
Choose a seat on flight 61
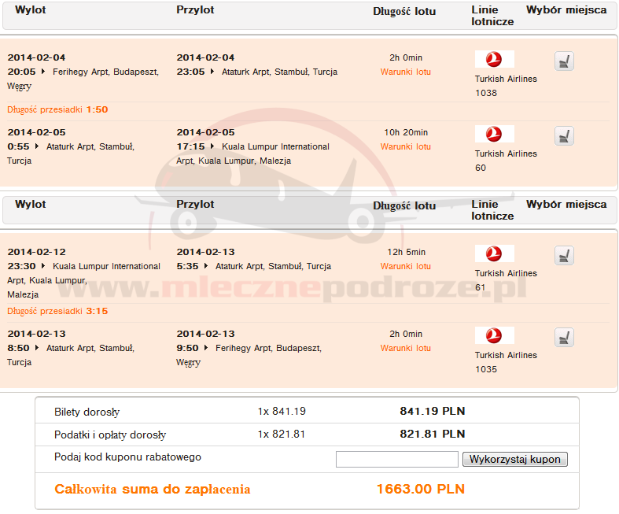[564, 256]
